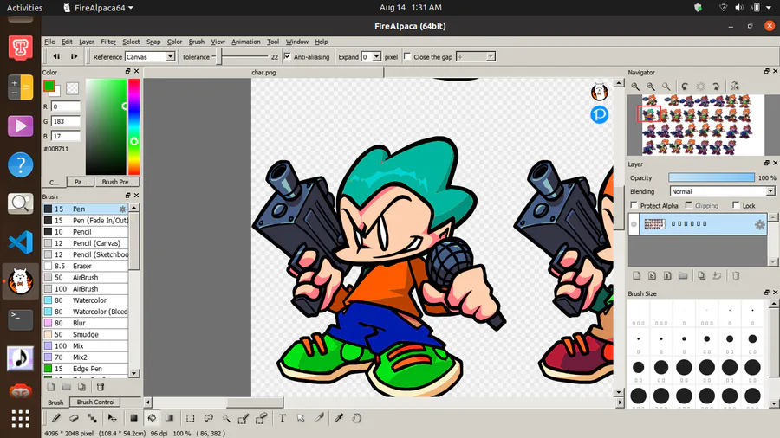Click the foreground green color swatch

tap(49, 86)
